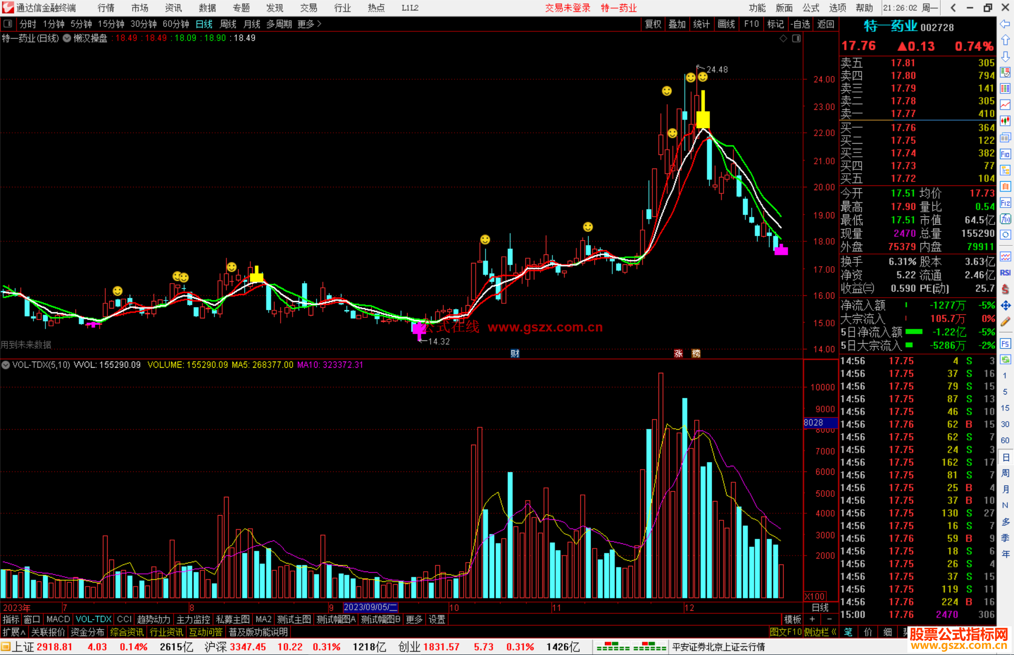Viewport: 1014px width, 655px height.
Task: Expand the 扩展 panel at bottom left
Action: pyautogui.click(x=14, y=632)
